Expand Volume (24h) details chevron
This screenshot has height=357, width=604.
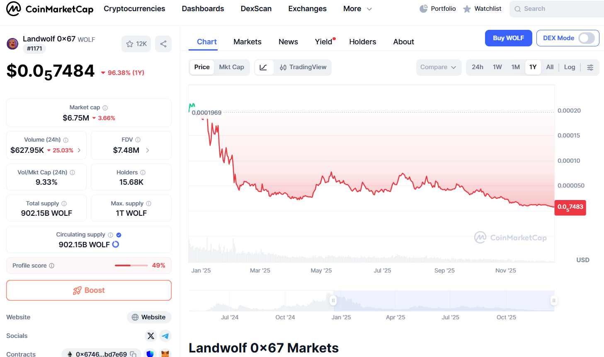[79, 150]
